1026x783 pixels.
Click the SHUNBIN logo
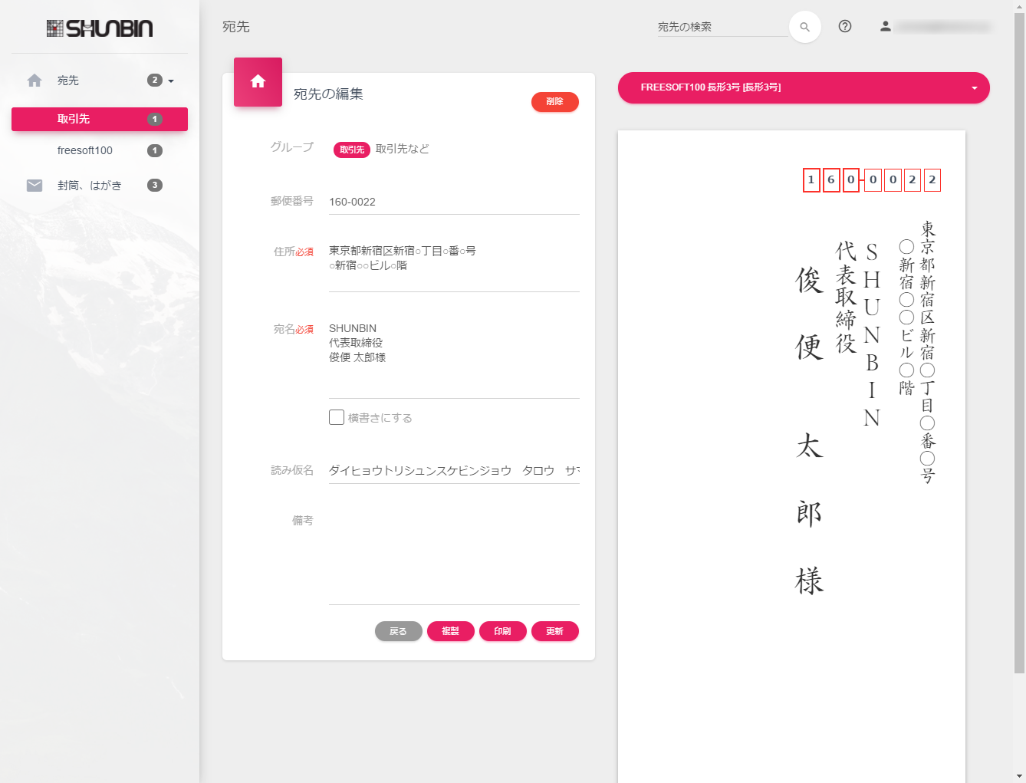click(100, 28)
